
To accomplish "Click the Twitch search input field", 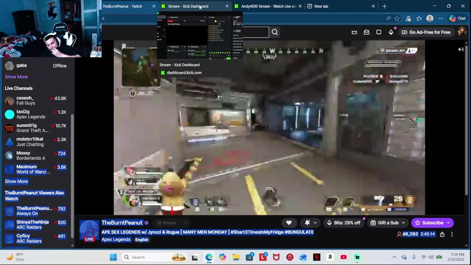I will [256, 32].
